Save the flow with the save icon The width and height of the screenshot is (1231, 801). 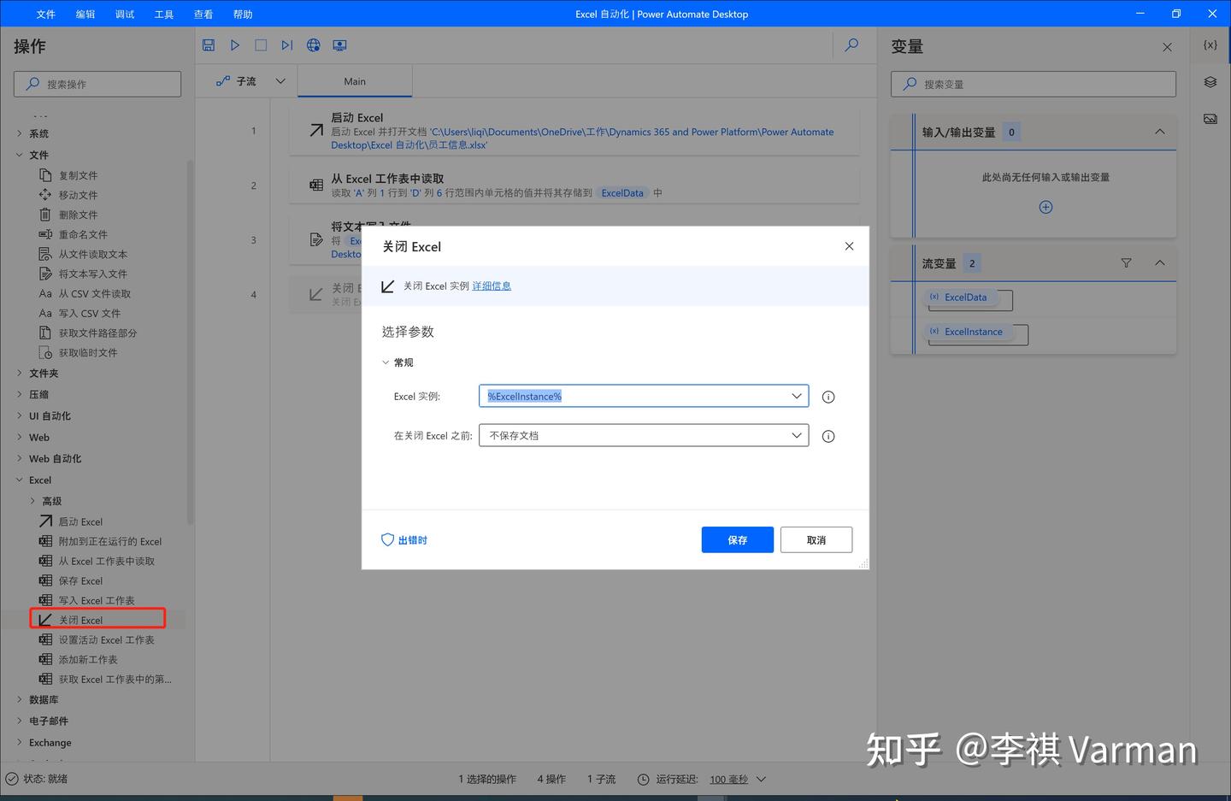(208, 44)
